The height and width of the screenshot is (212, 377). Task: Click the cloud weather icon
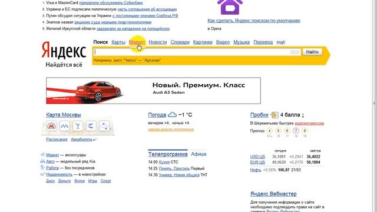(x=172, y=115)
